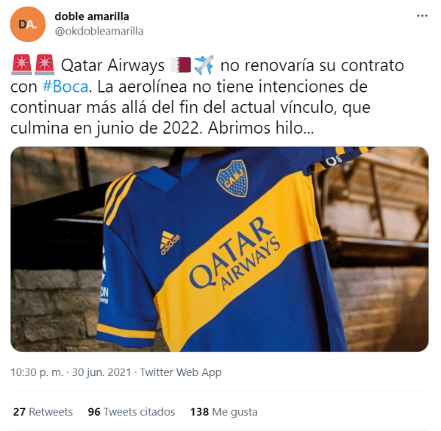Open the #Boca hashtag
This screenshot has height=431, width=441.
[x=65, y=87]
